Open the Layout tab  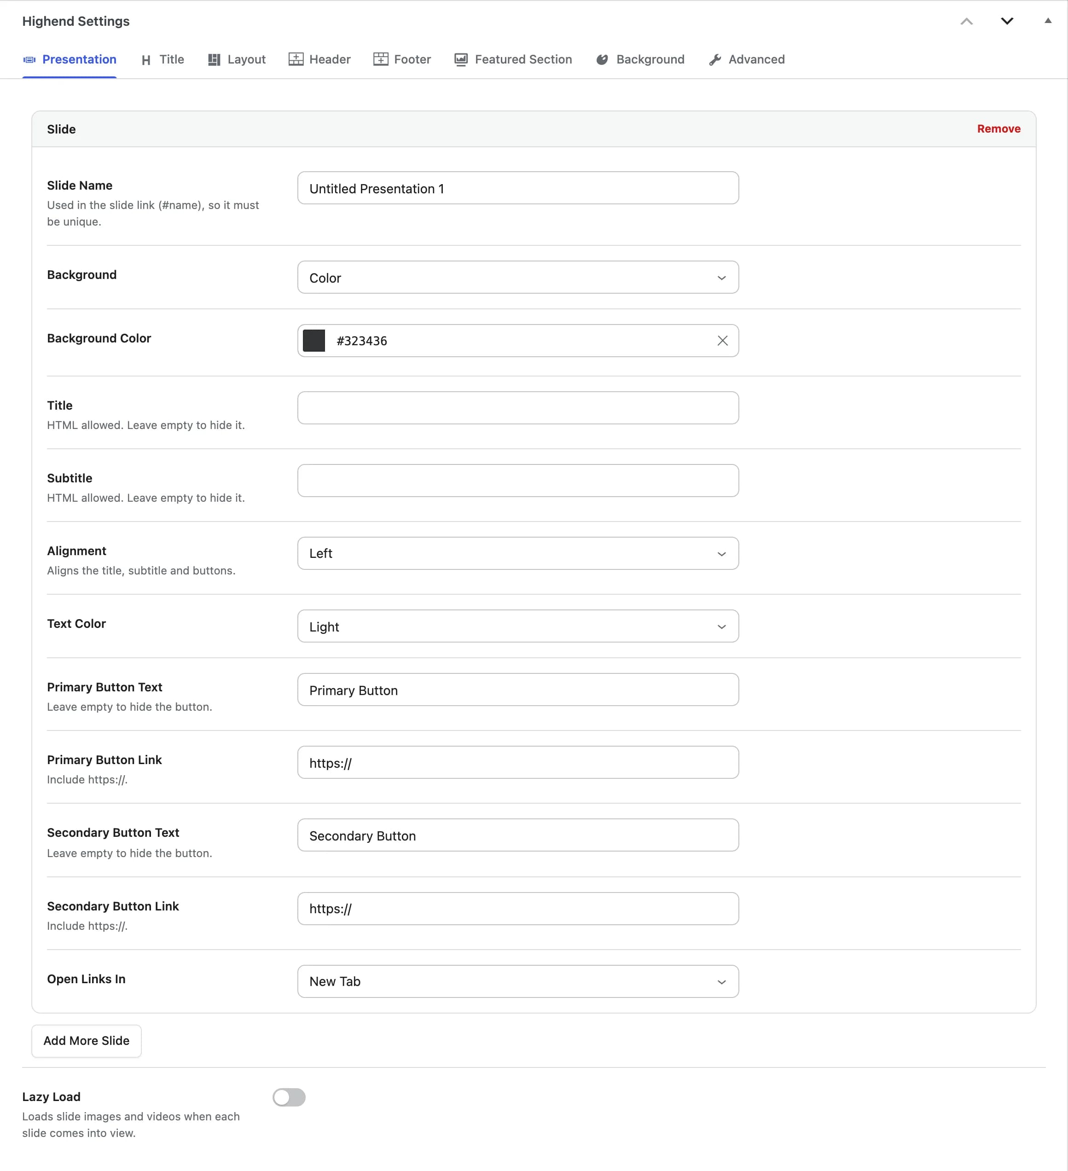coord(237,59)
